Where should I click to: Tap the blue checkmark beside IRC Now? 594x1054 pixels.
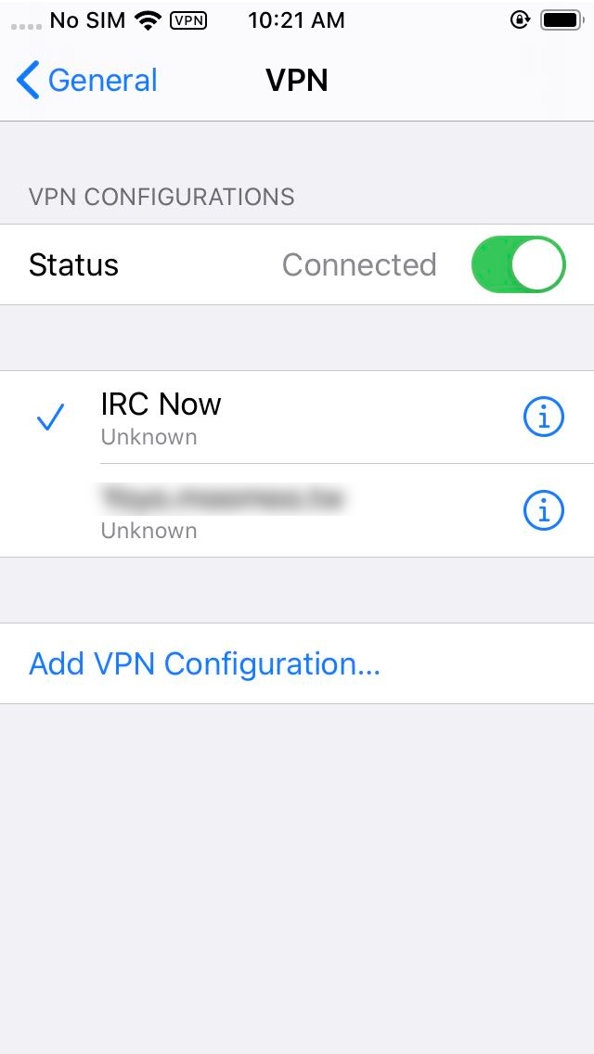pos(50,417)
